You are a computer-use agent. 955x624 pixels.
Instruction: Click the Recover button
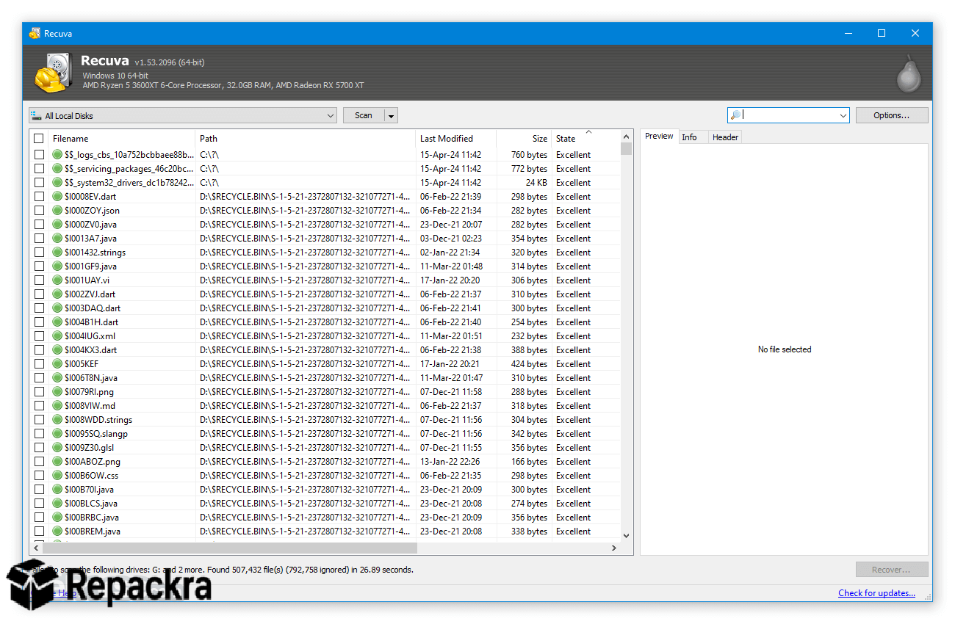pyautogui.click(x=892, y=570)
